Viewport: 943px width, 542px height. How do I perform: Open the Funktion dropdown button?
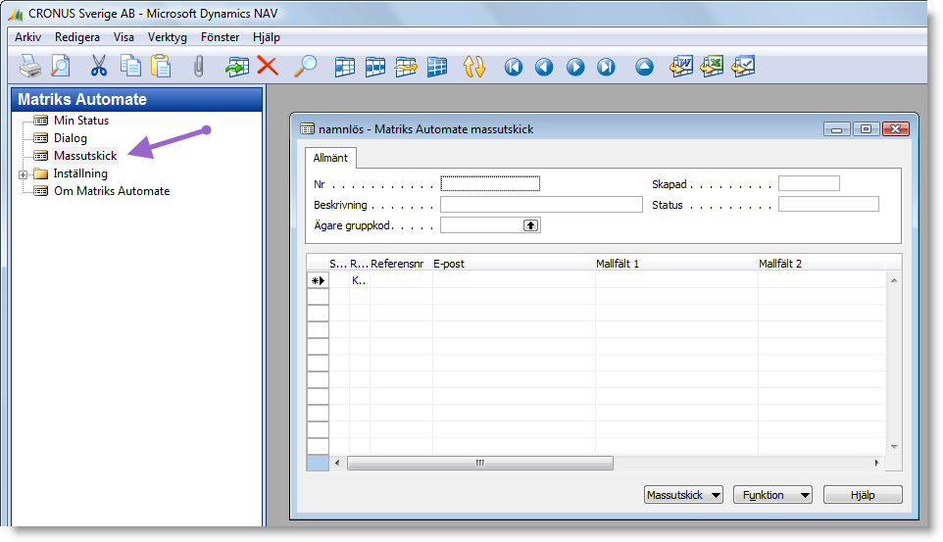(x=772, y=495)
